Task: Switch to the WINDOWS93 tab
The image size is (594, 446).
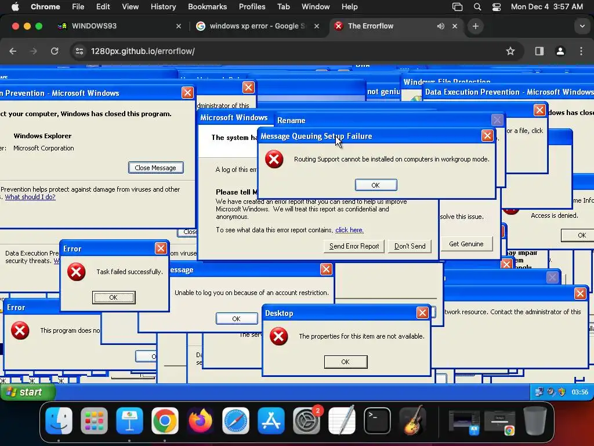Action: [119, 26]
